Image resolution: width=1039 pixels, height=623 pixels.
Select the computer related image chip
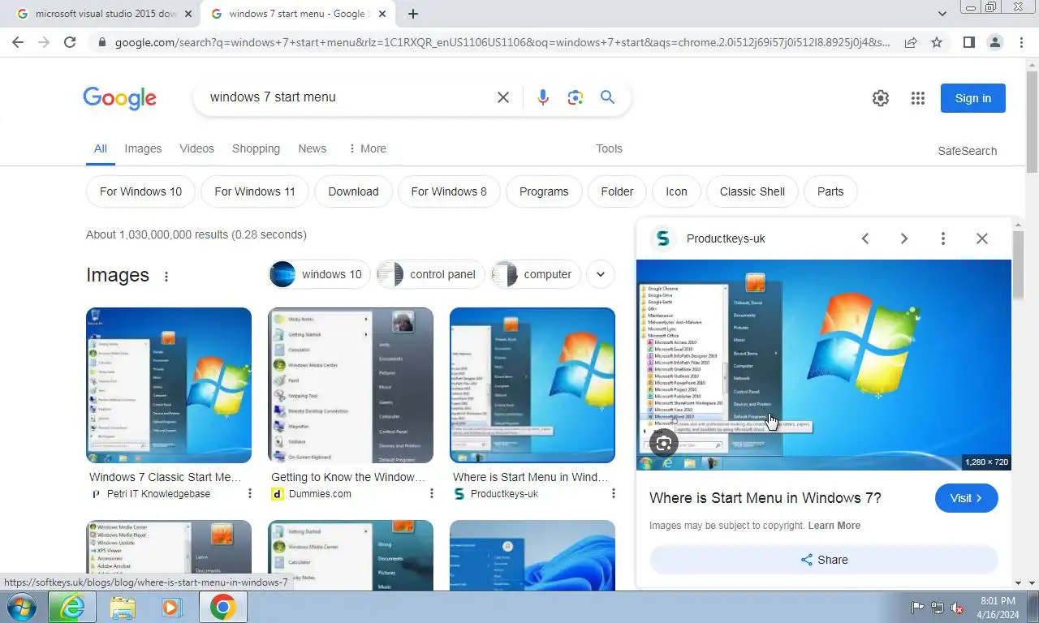(x=536, y=274)
